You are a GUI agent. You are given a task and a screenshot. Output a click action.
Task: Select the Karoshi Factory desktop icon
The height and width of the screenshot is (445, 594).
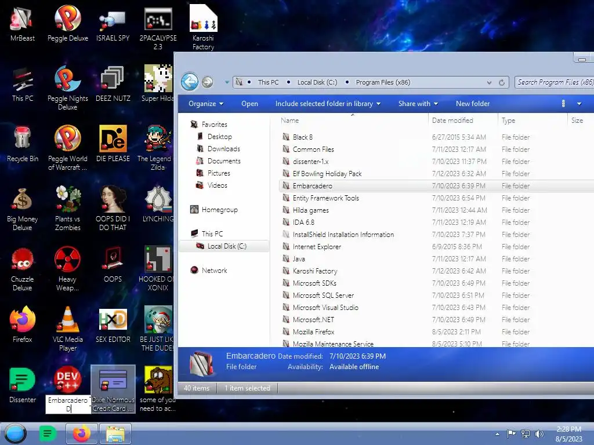(203, 27)
